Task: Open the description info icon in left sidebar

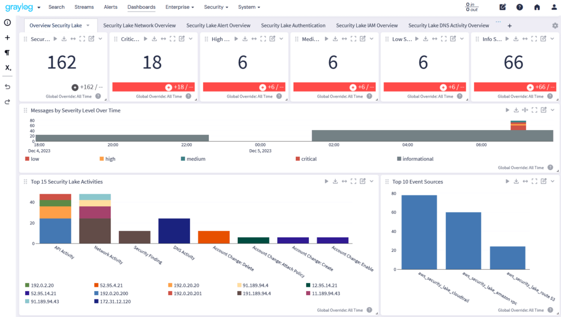Action: coord(7,22)
